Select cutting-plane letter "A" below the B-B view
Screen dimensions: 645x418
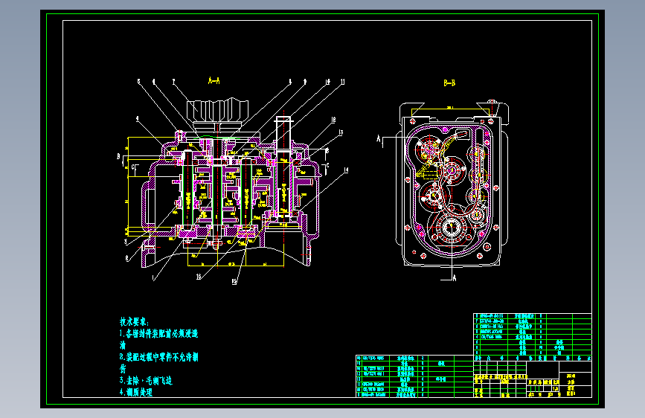(455, 278)
